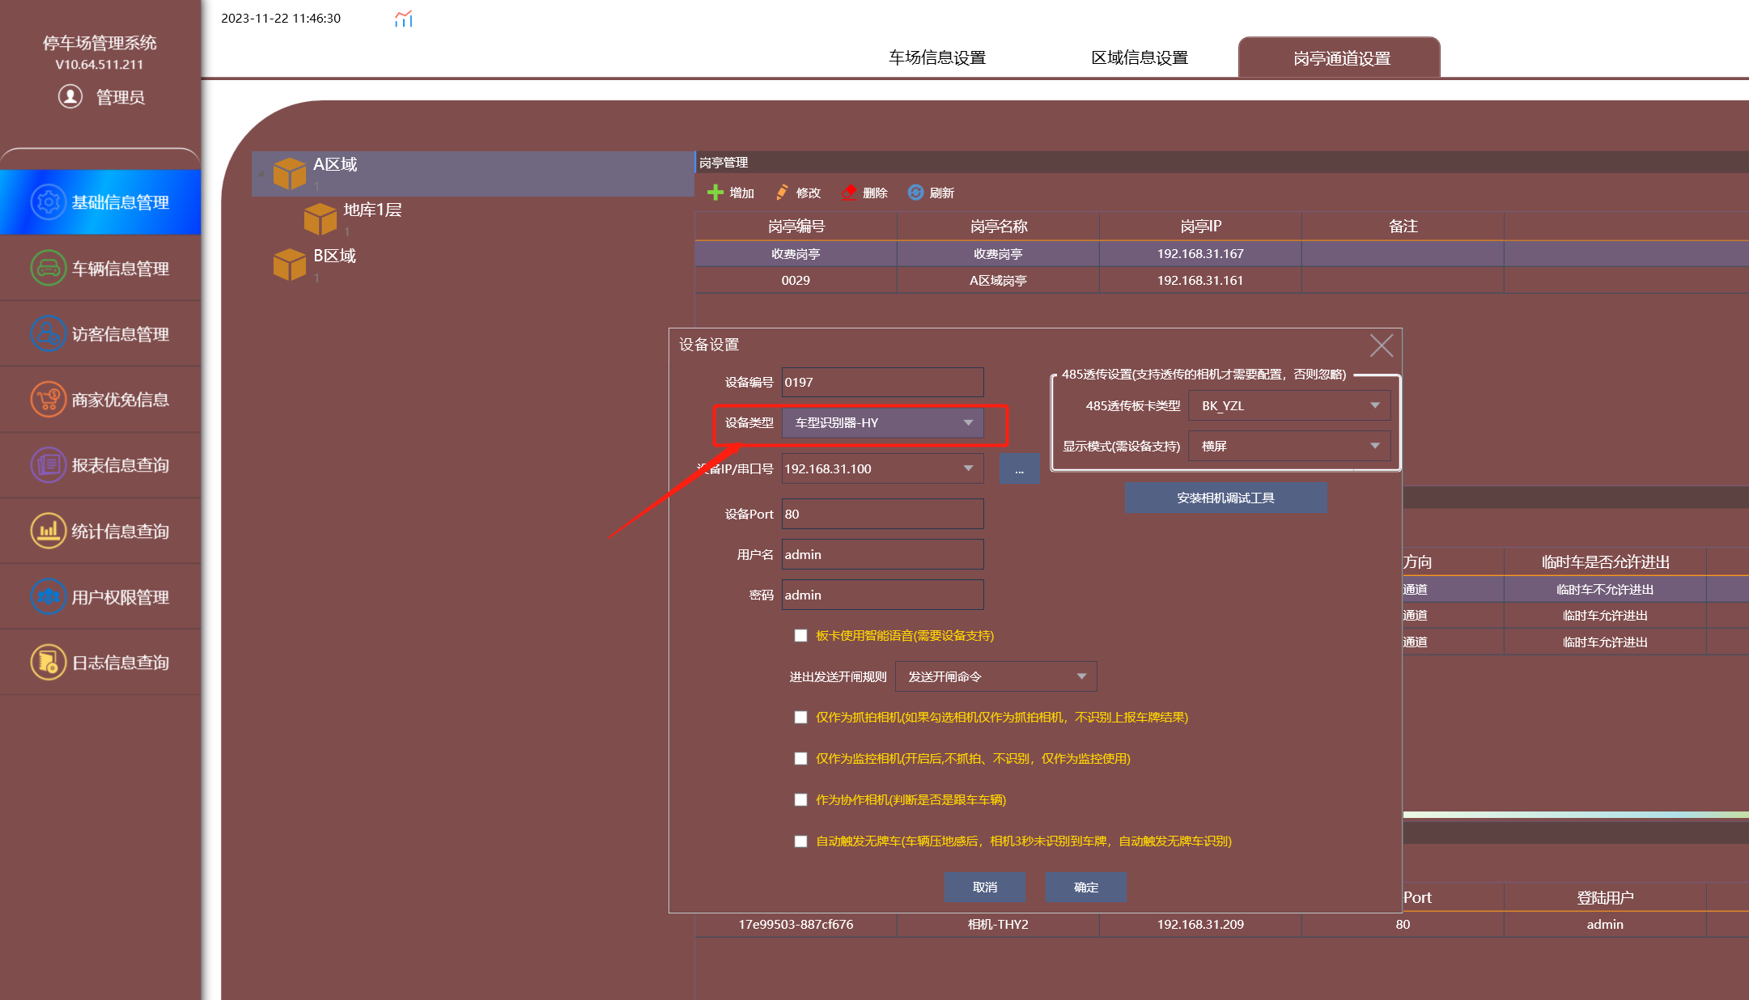Open 统计信息查询 via its chart icon
Image resolution: width=1749 pixels, height=1000 pixels.
click(x=49, y=531)
